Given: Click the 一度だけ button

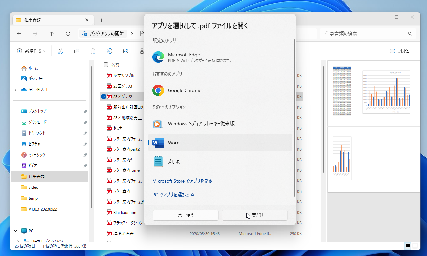Looking at the screenshot, I should click(255, 215).
